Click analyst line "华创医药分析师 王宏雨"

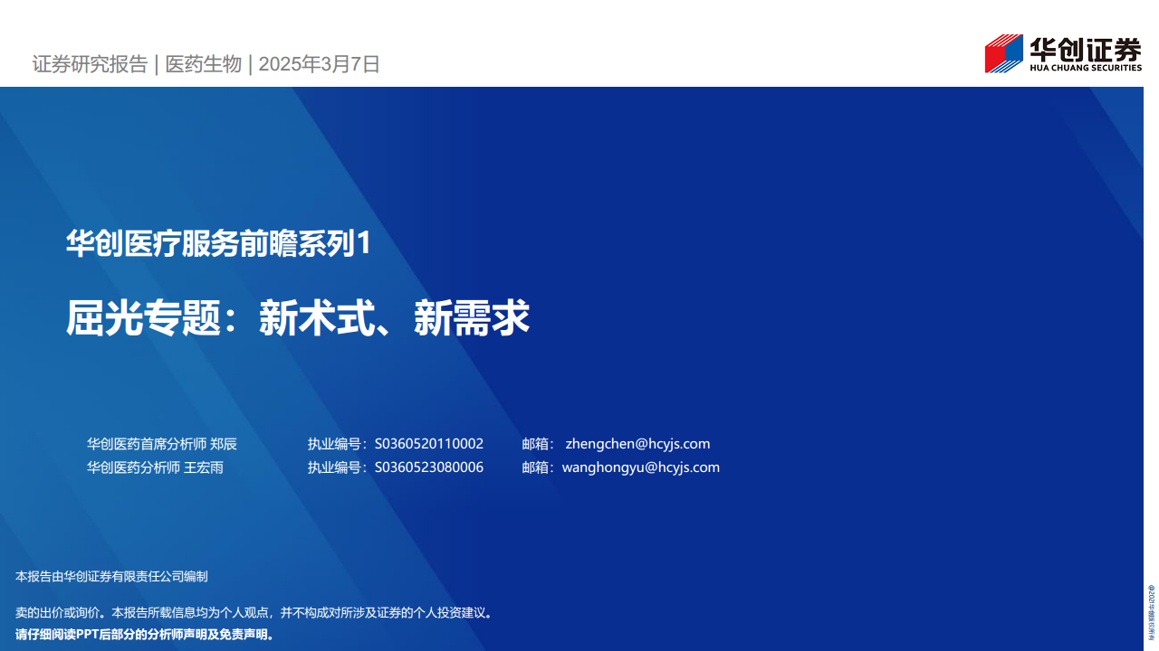coord(155,467)
